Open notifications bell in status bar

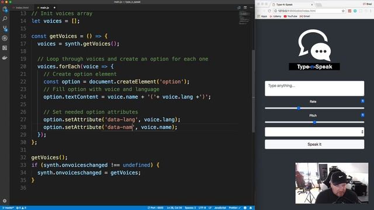pos(251,208)
